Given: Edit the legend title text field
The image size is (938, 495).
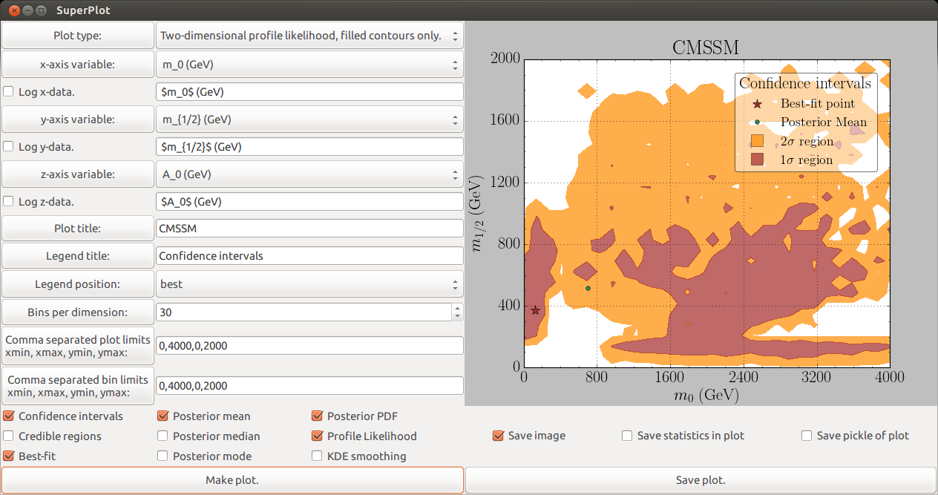Looking at the screenshot, I should point(309,256).
